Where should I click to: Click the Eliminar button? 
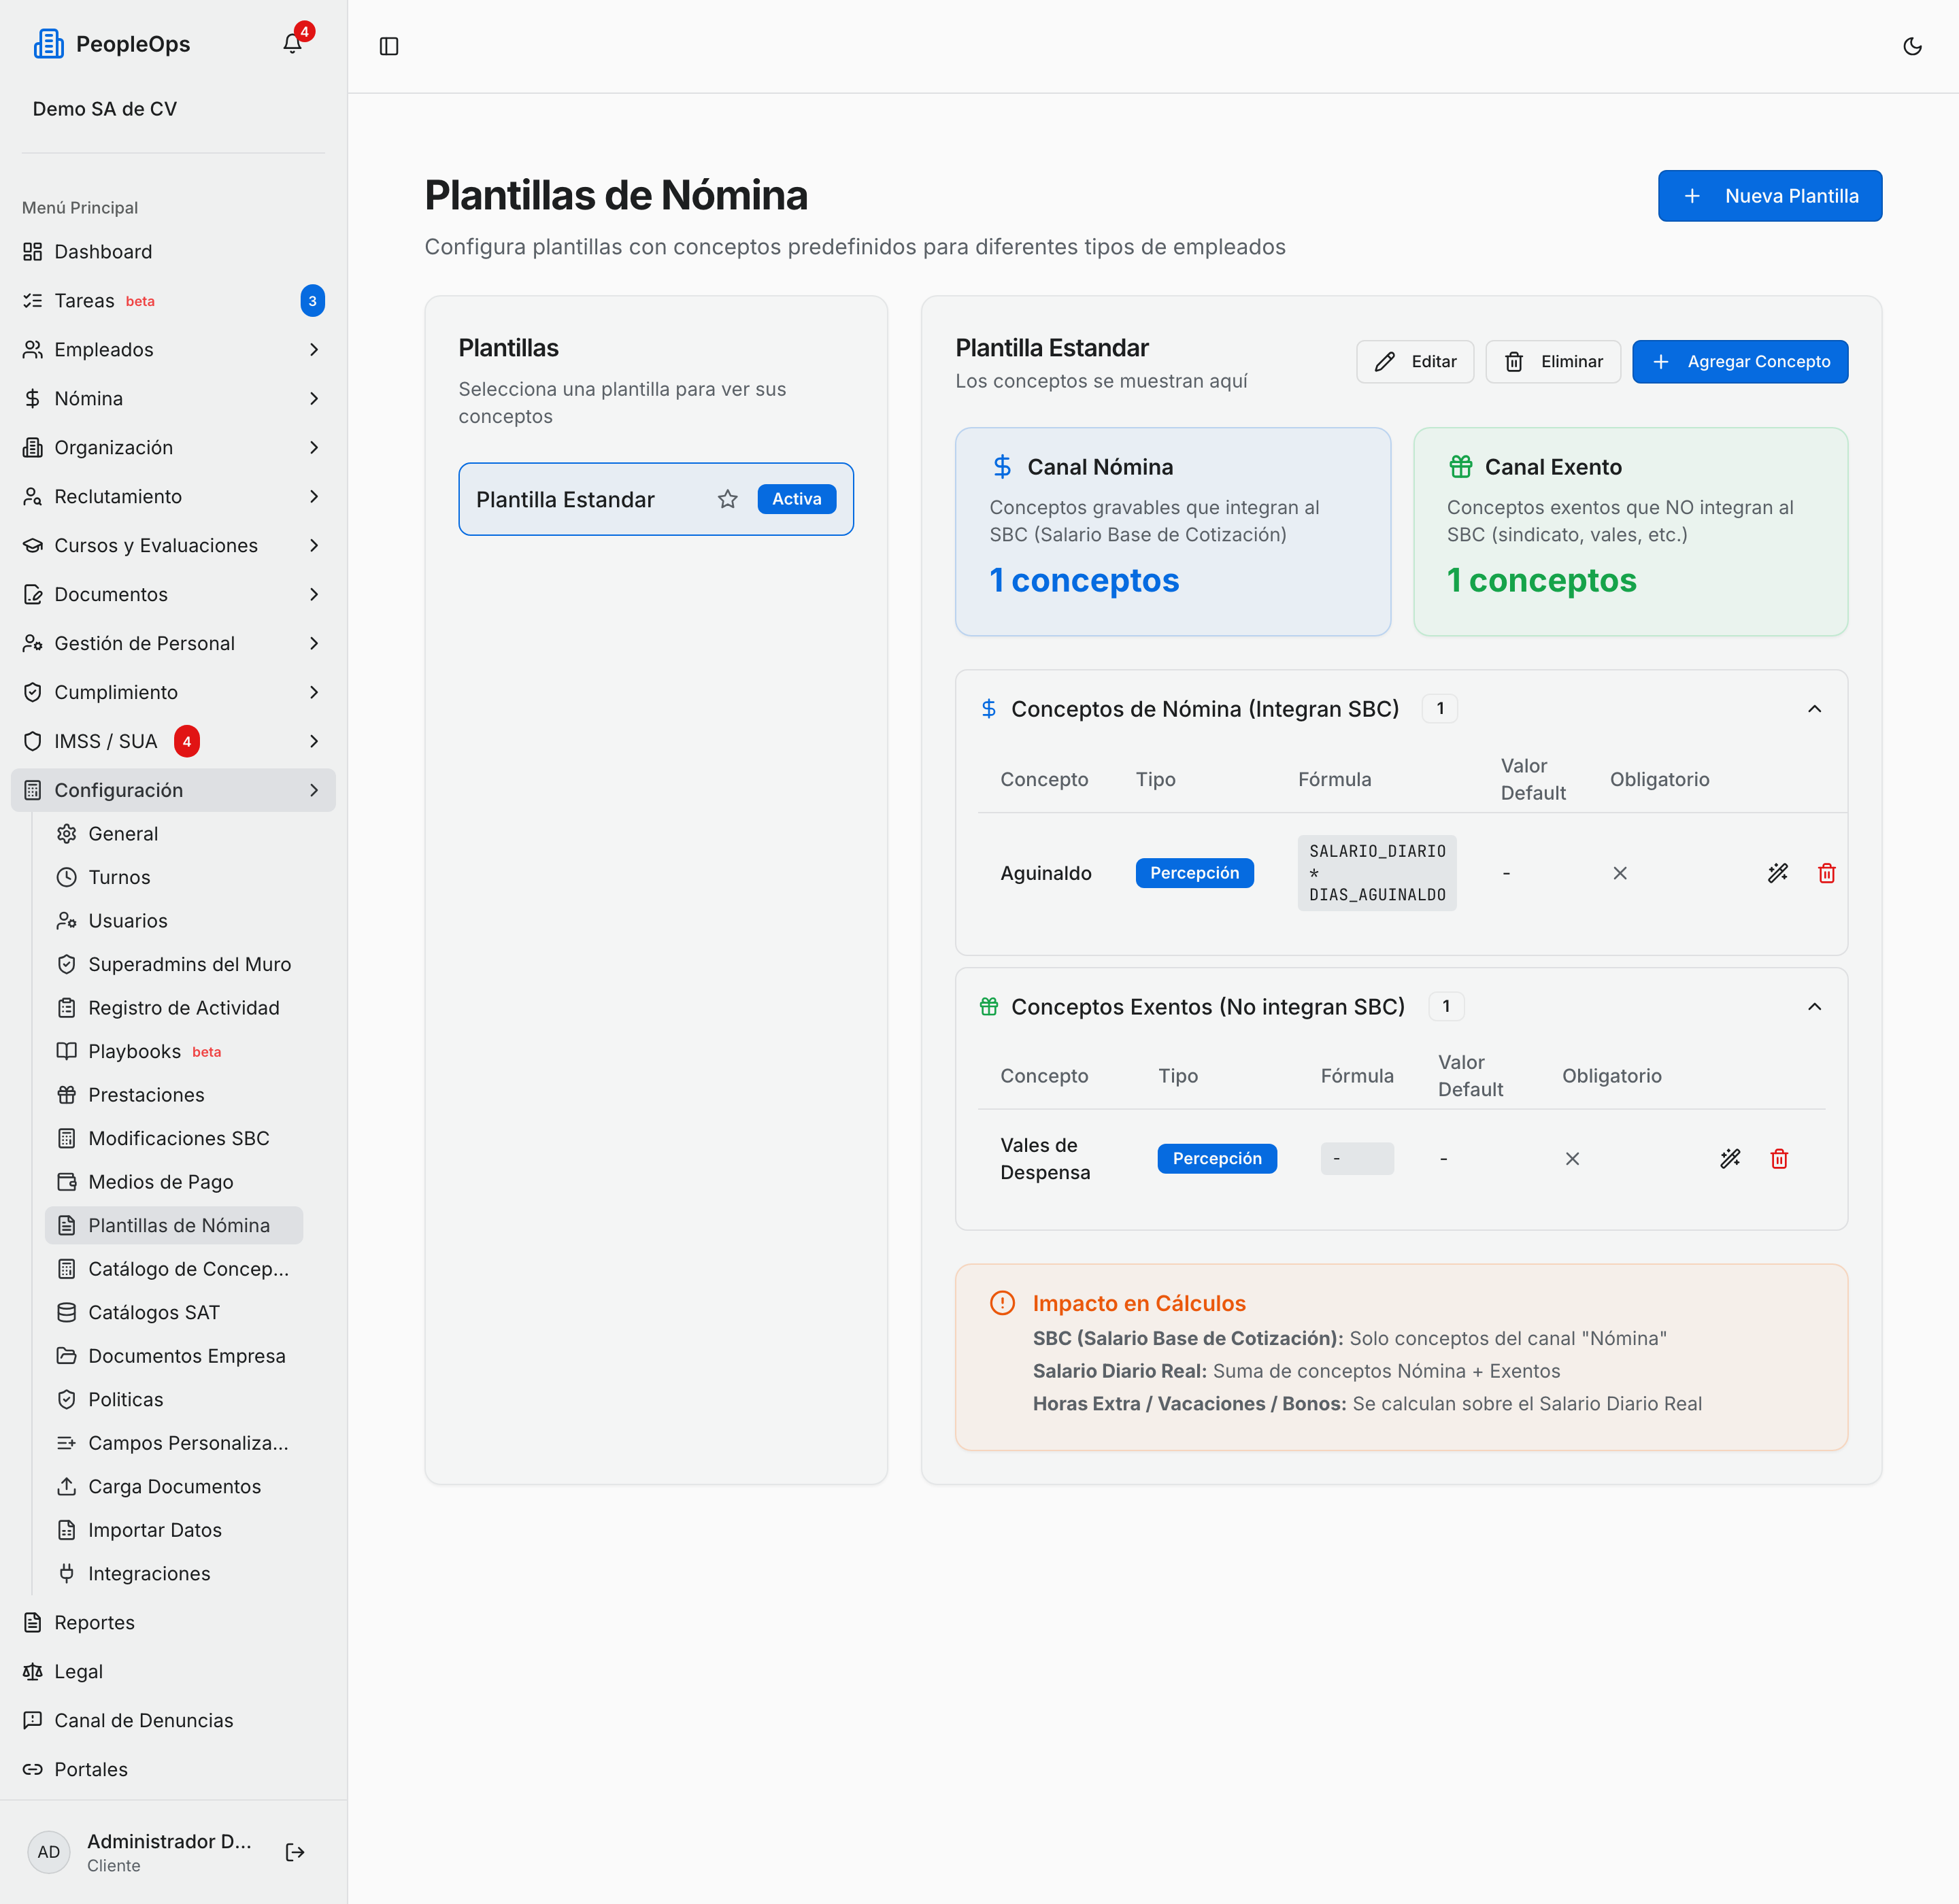point(1553,361)
